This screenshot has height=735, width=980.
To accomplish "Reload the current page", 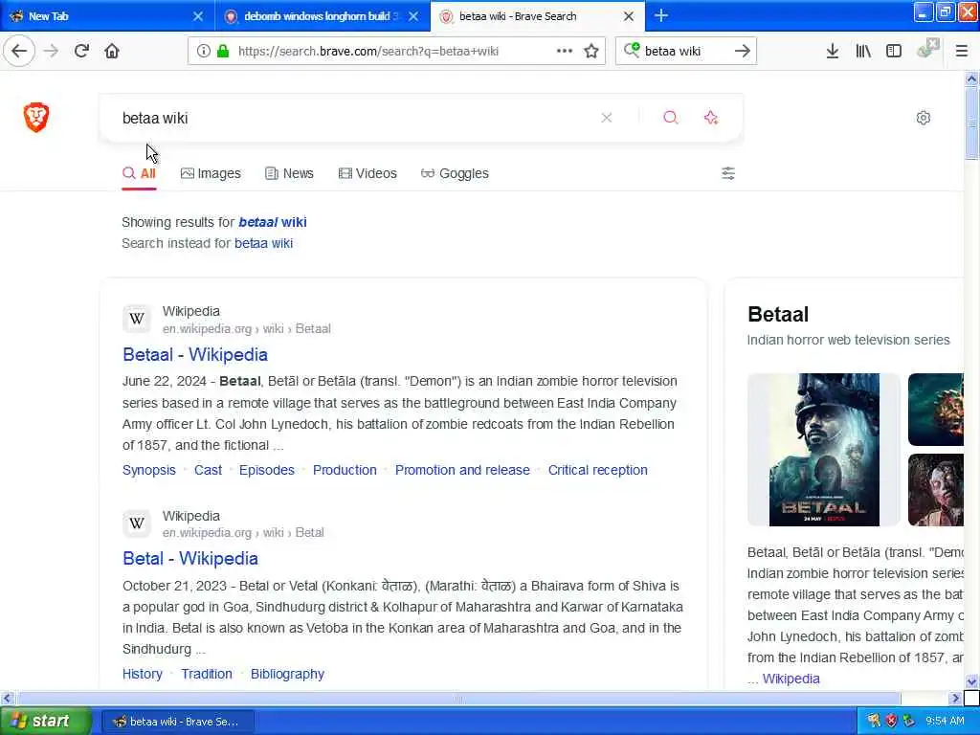I will pyautogui.click(x=81, y=51).
